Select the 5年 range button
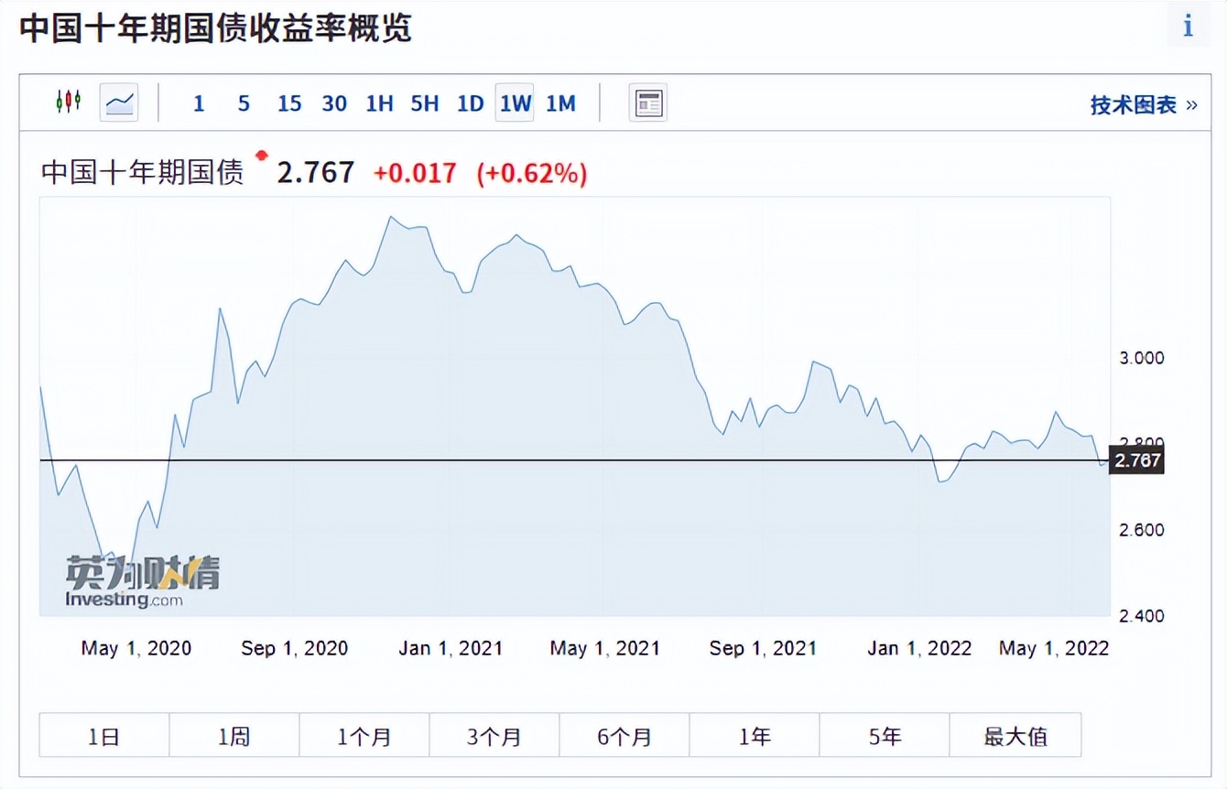The image size is (1227, 789). coord(885,735)
